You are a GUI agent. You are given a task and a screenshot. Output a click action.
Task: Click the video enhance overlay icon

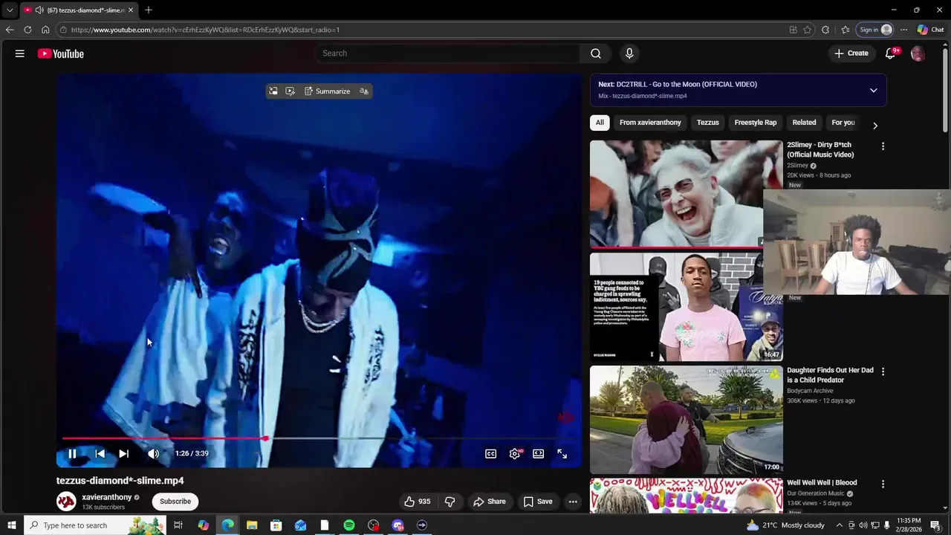pos(290,91)
